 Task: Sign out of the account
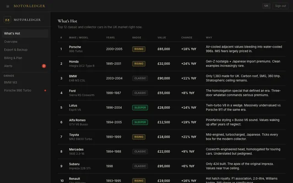point(280,6)
